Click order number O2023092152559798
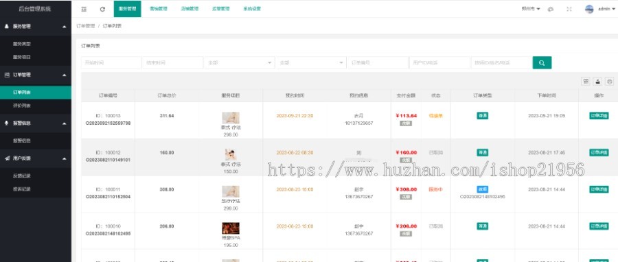The height and width of the screenshot is (262, 618). coord(108,123)
